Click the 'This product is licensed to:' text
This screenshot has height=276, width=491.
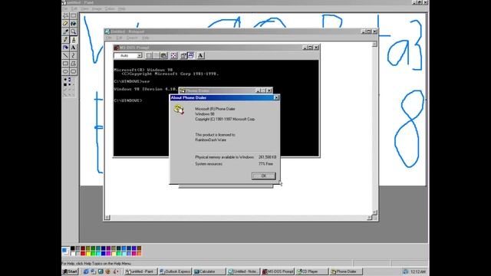215,135
